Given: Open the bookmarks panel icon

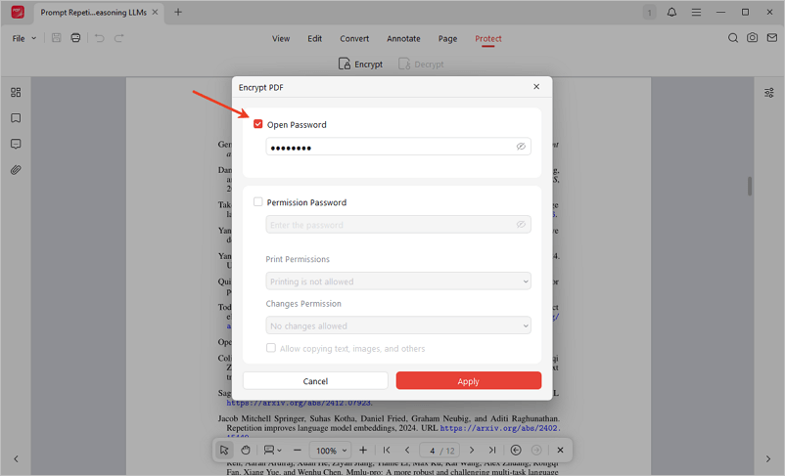Looking at the screenshot, I should [16, 118].
